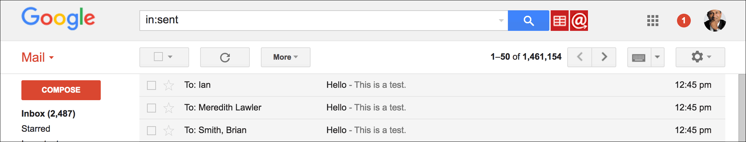The image size is (746, 142).
Task: Check the Smith, Brian message checkbox
Action: point(151,130)
